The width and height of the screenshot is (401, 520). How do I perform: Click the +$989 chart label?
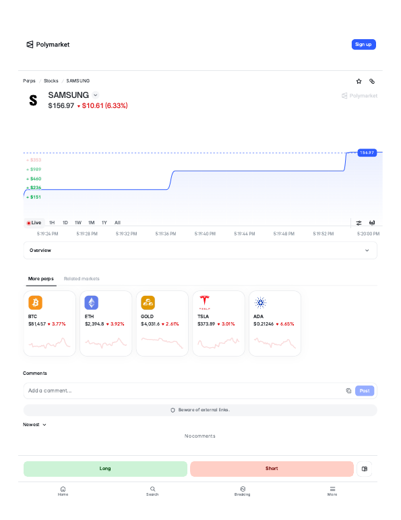click(x=34, y=170)
